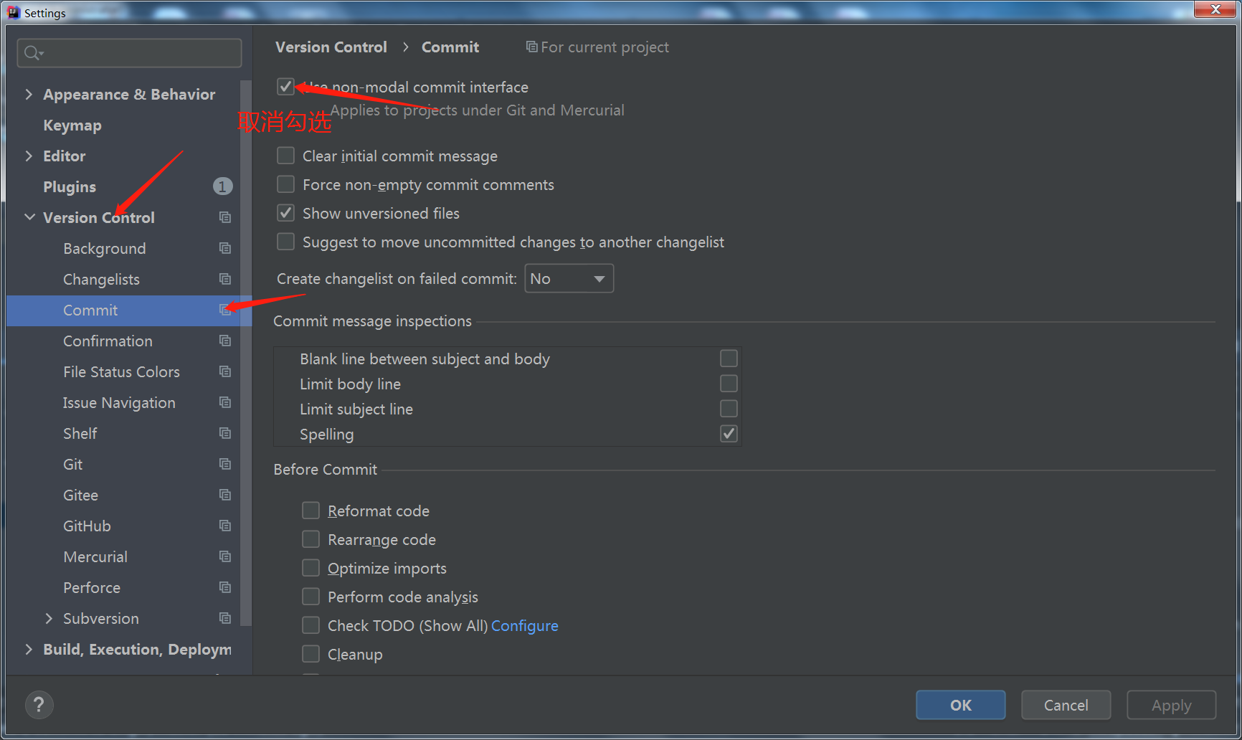This screenshot has height=740, width=1242.
Task: Click the project-level settings icon beside Commit
Action: pos(224,310)
